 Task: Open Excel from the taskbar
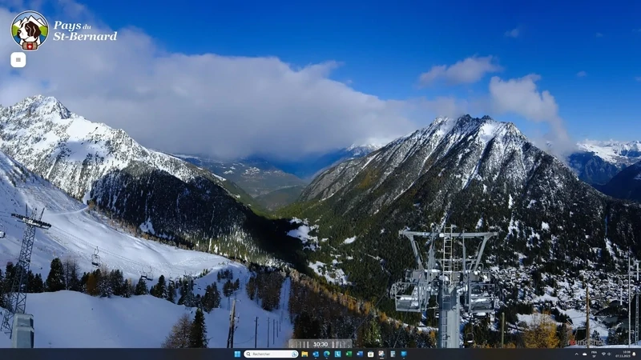(349, 354)
